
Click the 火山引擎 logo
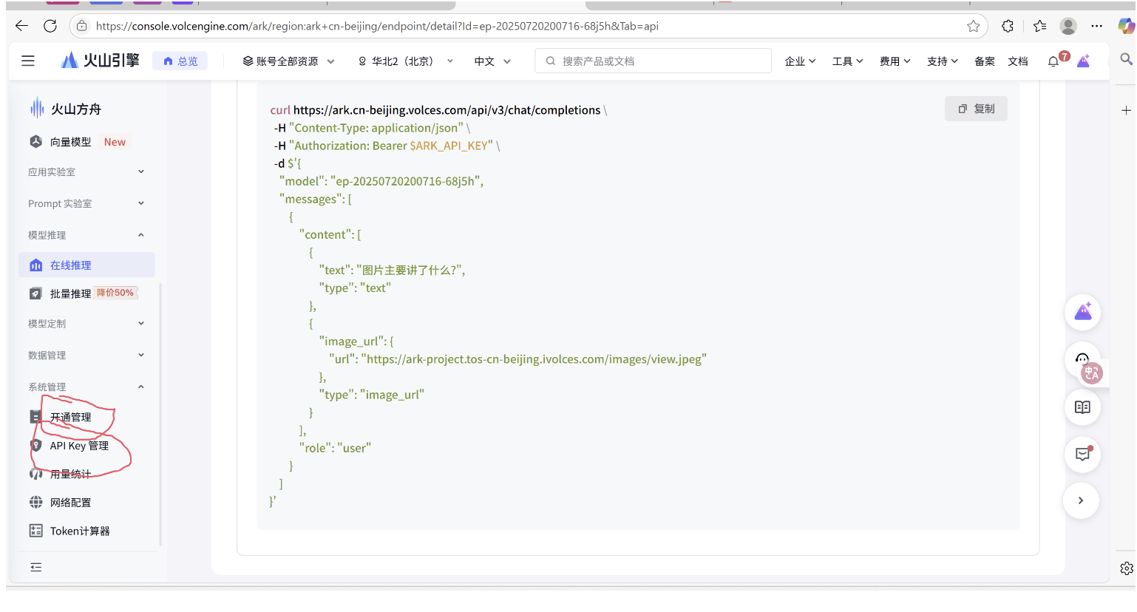coord(100,61)
